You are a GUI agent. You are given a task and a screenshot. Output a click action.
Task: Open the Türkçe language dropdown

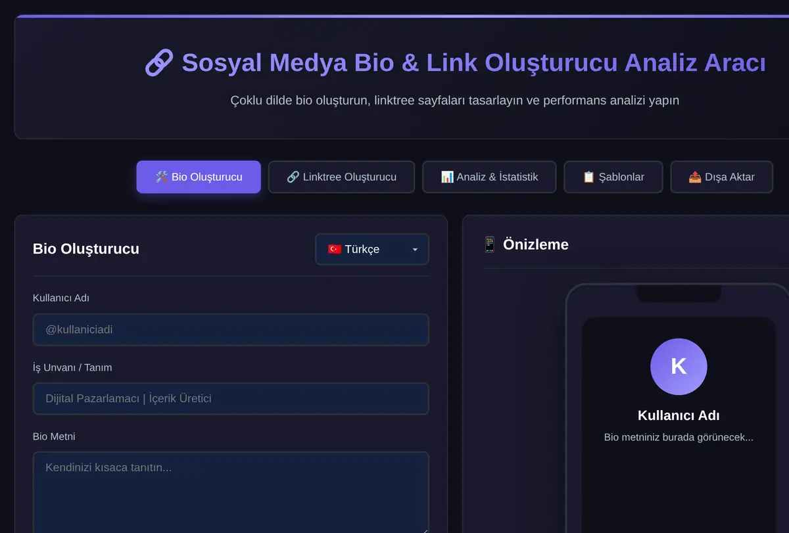372,249
